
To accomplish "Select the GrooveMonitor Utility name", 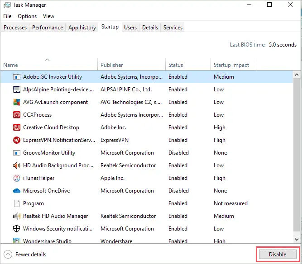I will point(49,153).
